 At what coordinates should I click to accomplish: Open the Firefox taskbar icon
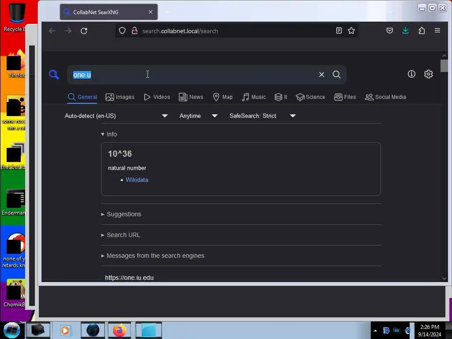click(x=119, y=330)
